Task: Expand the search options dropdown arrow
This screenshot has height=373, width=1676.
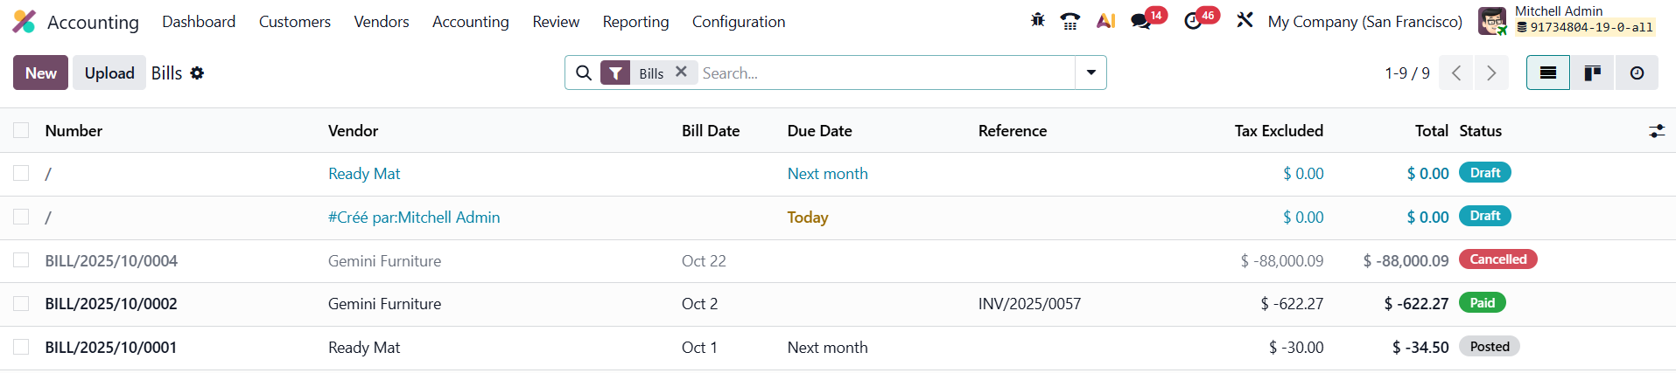Action: 1090,73
